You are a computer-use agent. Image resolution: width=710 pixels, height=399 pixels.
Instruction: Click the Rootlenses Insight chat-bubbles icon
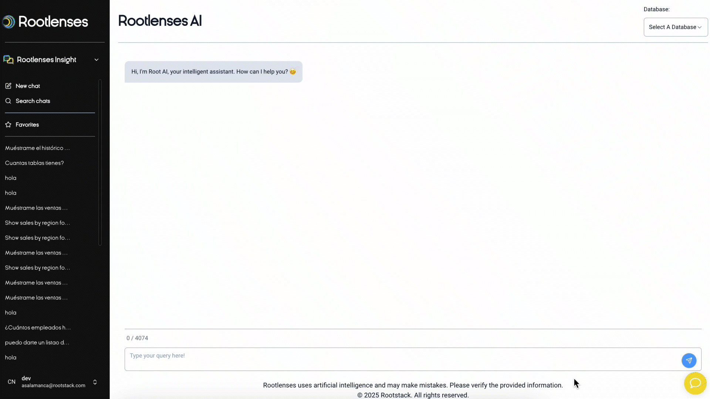tap(8, 59)
